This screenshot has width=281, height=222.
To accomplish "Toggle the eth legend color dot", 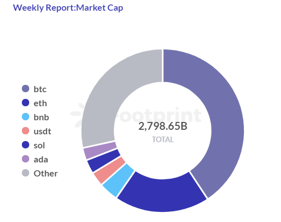I will coord(25,103).
